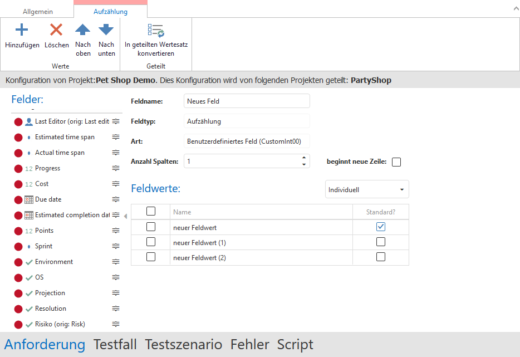Uncheck Standard for neuer Feldwert
Screen dimensions: 520x357
point(381,227)
